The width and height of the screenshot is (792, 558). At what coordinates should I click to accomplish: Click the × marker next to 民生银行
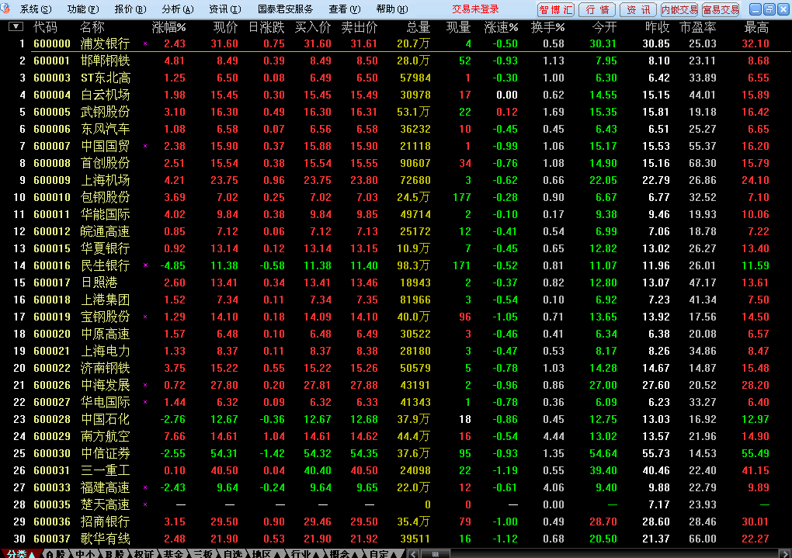145,266
